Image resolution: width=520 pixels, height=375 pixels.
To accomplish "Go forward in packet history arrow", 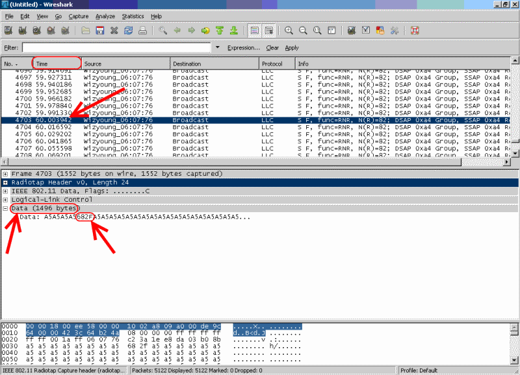I will tap(191, 30).
